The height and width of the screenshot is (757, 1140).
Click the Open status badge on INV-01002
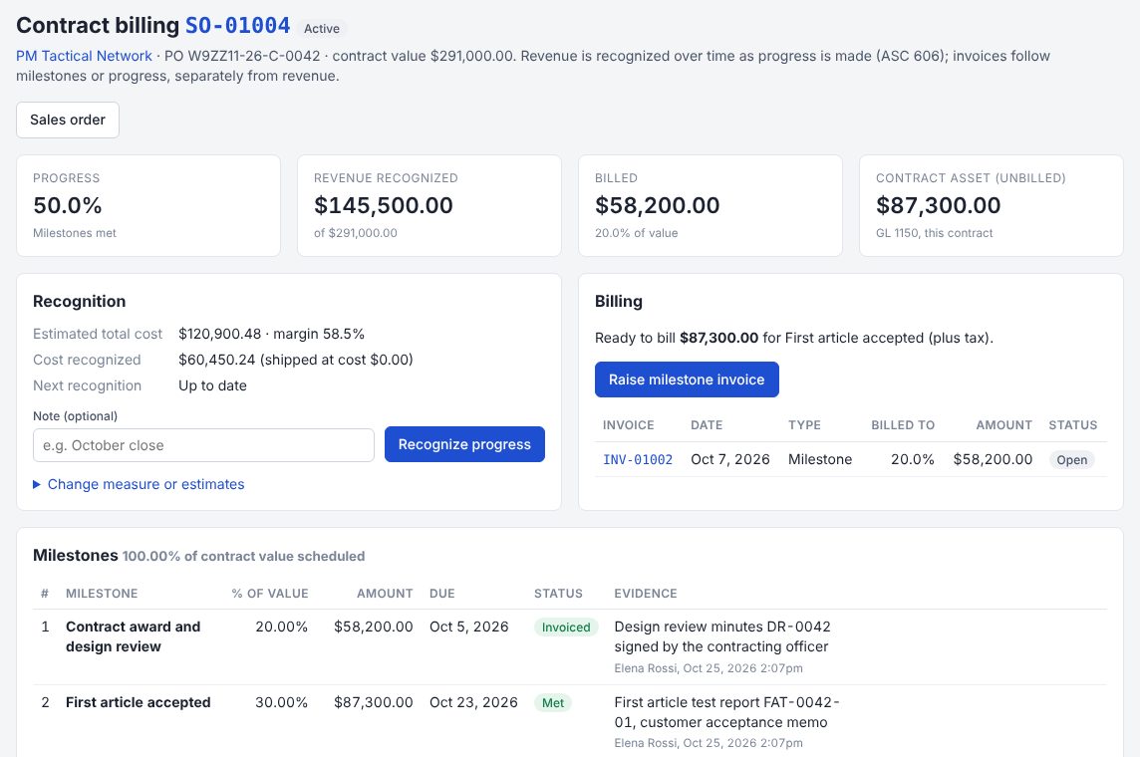[1071, 460]
